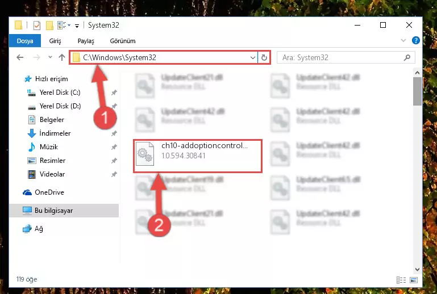Go back with the left arrow
Image resolution: width=437 pixels, height=294 pixels.
[20, 58]
